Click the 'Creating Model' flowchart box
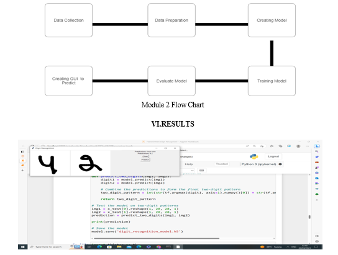Viewport: 338px width, 255px height. tap(272, 20)
